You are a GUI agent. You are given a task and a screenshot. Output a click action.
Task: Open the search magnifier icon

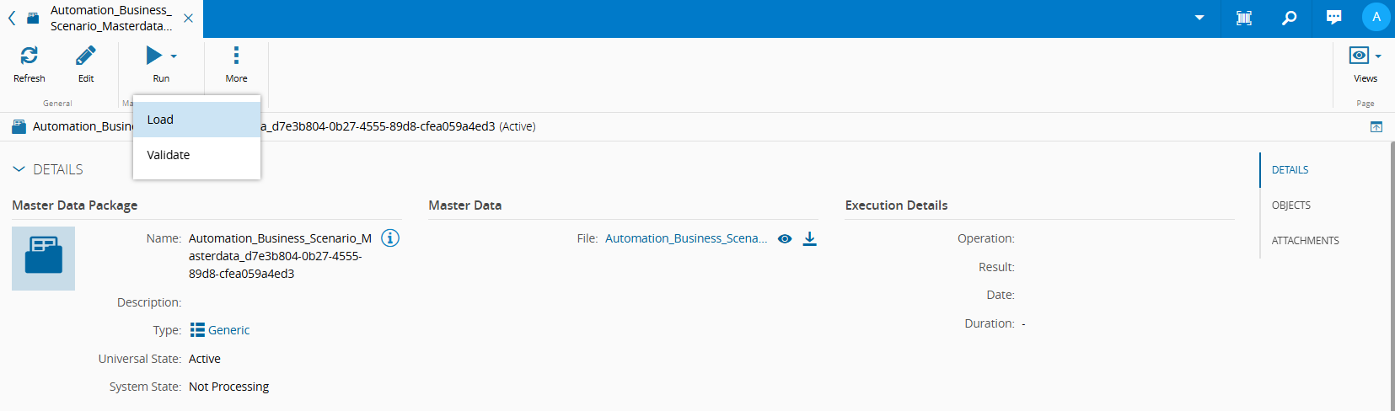[1289, 18]
